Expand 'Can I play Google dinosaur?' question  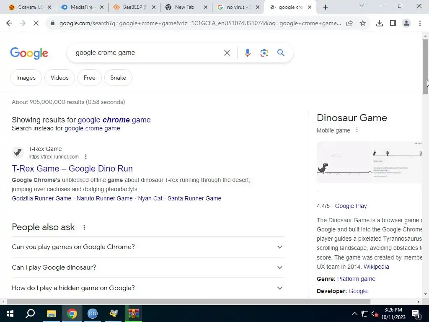click(x=148, y=267)
